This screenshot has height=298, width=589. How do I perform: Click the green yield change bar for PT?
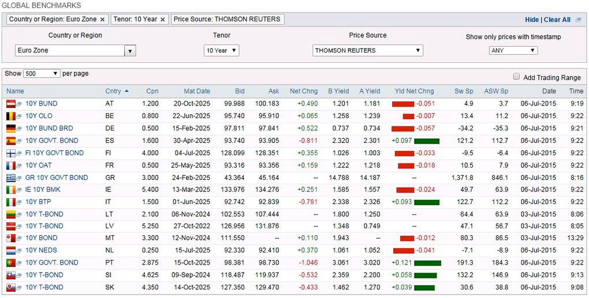427,263
